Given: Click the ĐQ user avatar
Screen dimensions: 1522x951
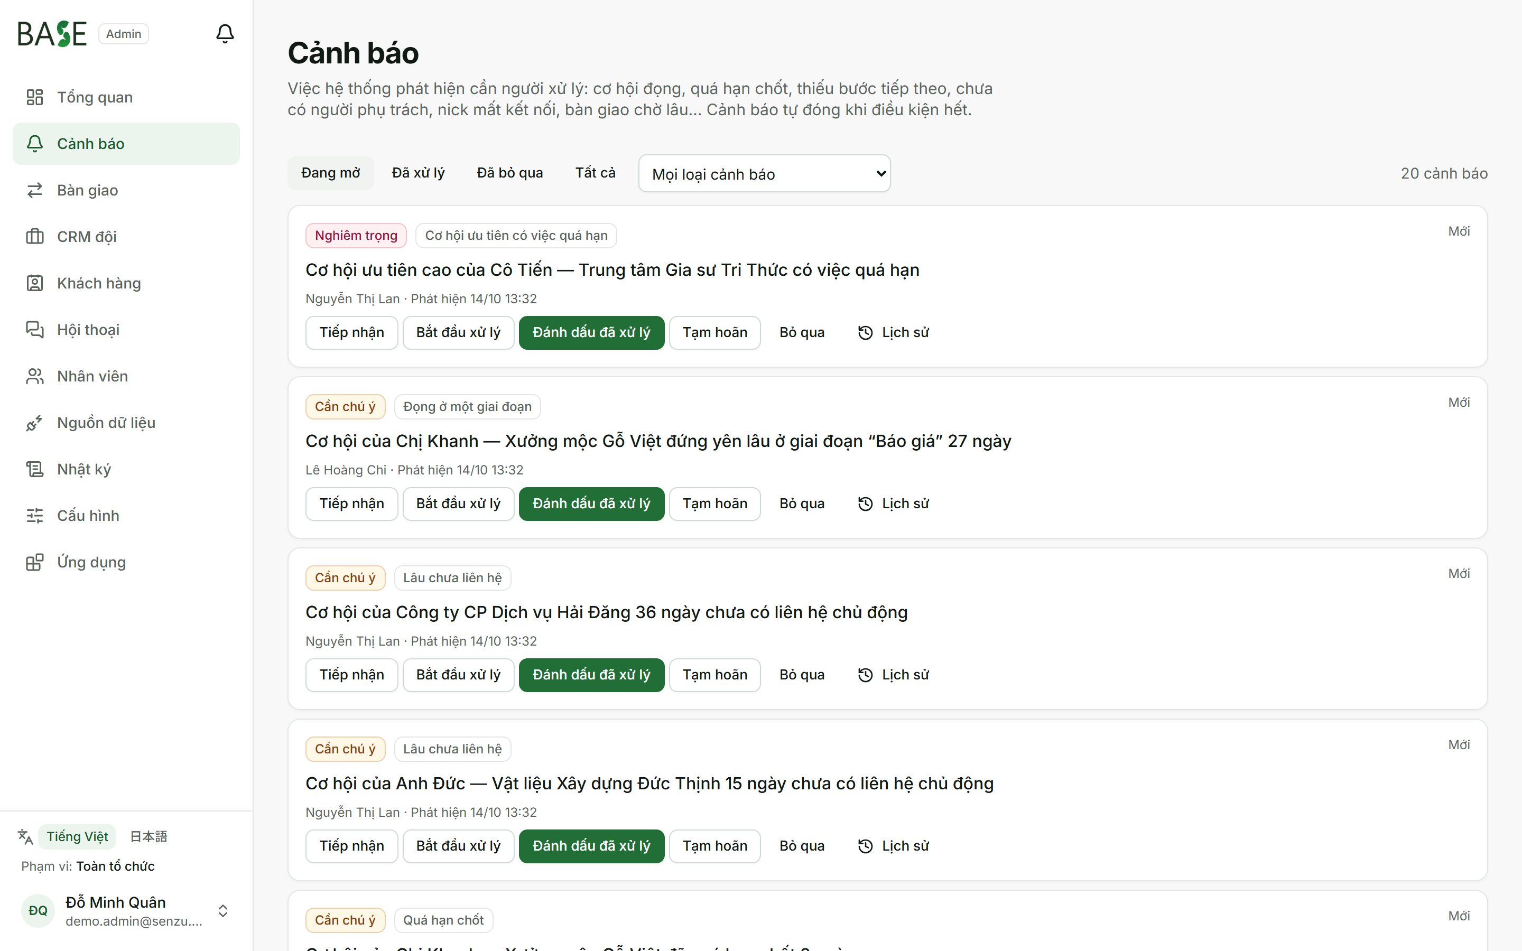Looking at the screenshot, I should point(38,911).
